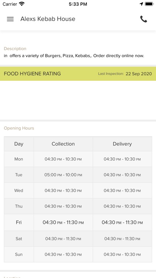Tap the Mon row label

coord(19,159)
